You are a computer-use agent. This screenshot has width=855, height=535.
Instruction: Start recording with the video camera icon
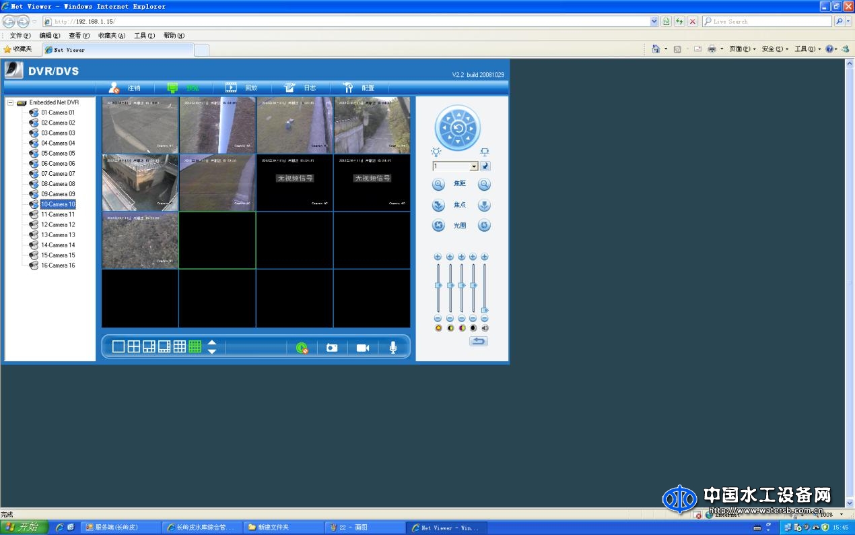click(x=363, y=348)
